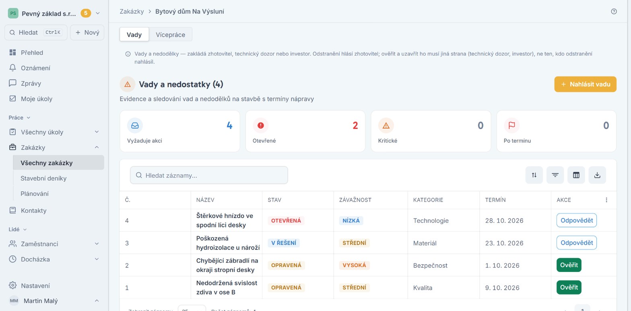This screenshot has width=631, height=311.
Task: Click the Nahlásit vadu button
Action: 586,84
